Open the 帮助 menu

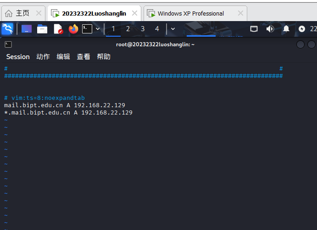(x=104, y=57)
